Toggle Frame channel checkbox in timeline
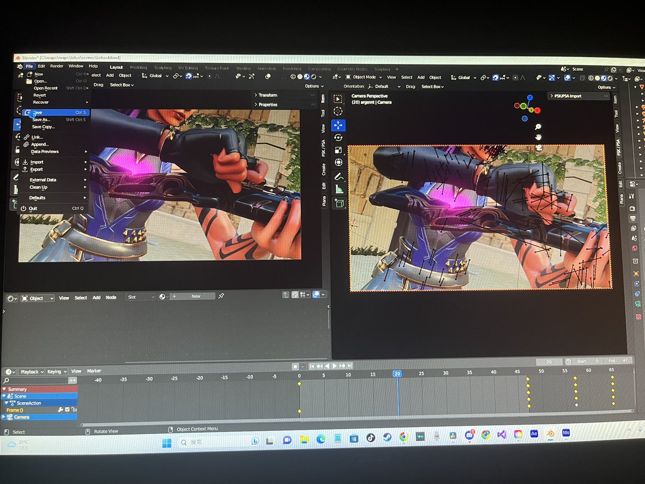 click(67, 410)
